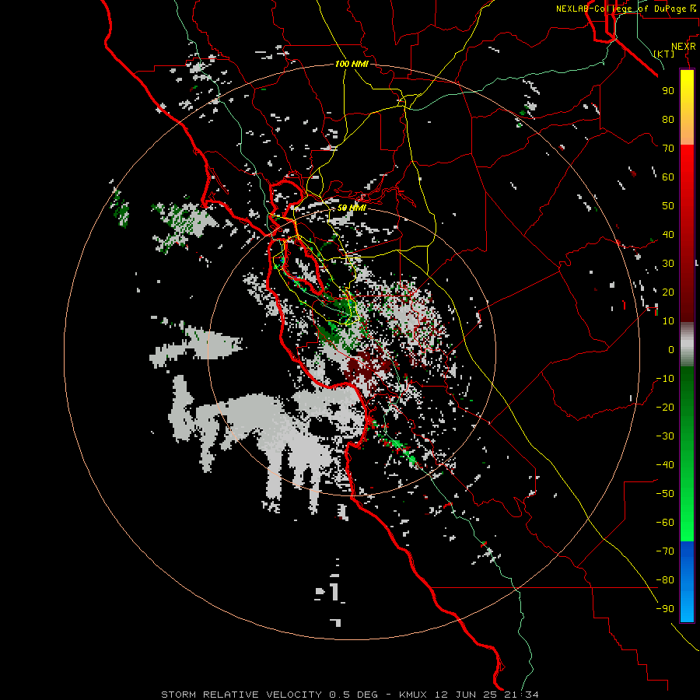Click the "KMUX 12 JUN 25 21:34" timestamp text
The image size is (700, 700).
click(x=469, y=695)
